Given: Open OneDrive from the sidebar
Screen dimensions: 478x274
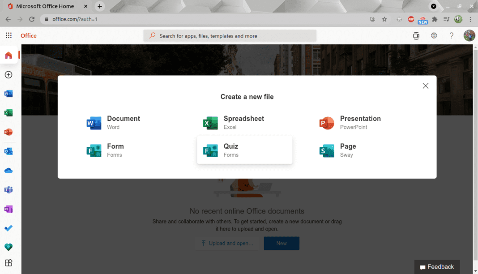Looking at the screenshot, I should (x=8, y=170).
